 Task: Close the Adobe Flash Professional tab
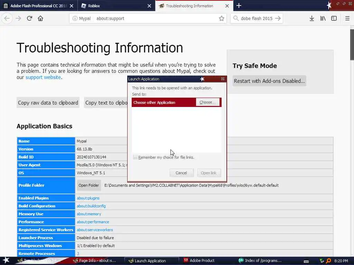pos(72,6)
